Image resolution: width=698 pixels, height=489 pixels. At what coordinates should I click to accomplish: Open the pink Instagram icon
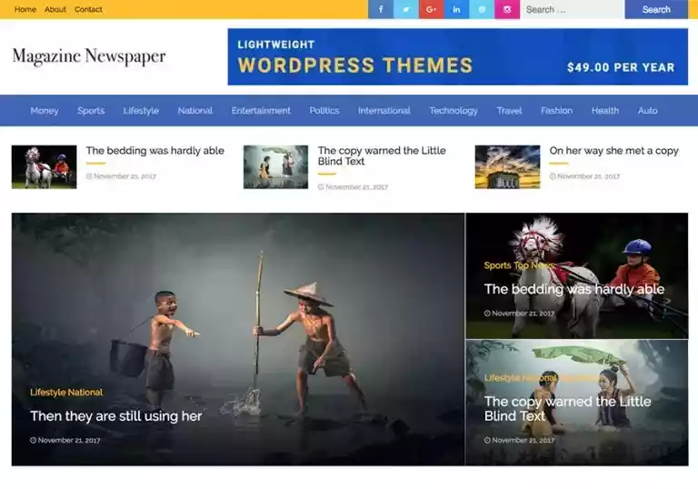(x=507, y=9)
